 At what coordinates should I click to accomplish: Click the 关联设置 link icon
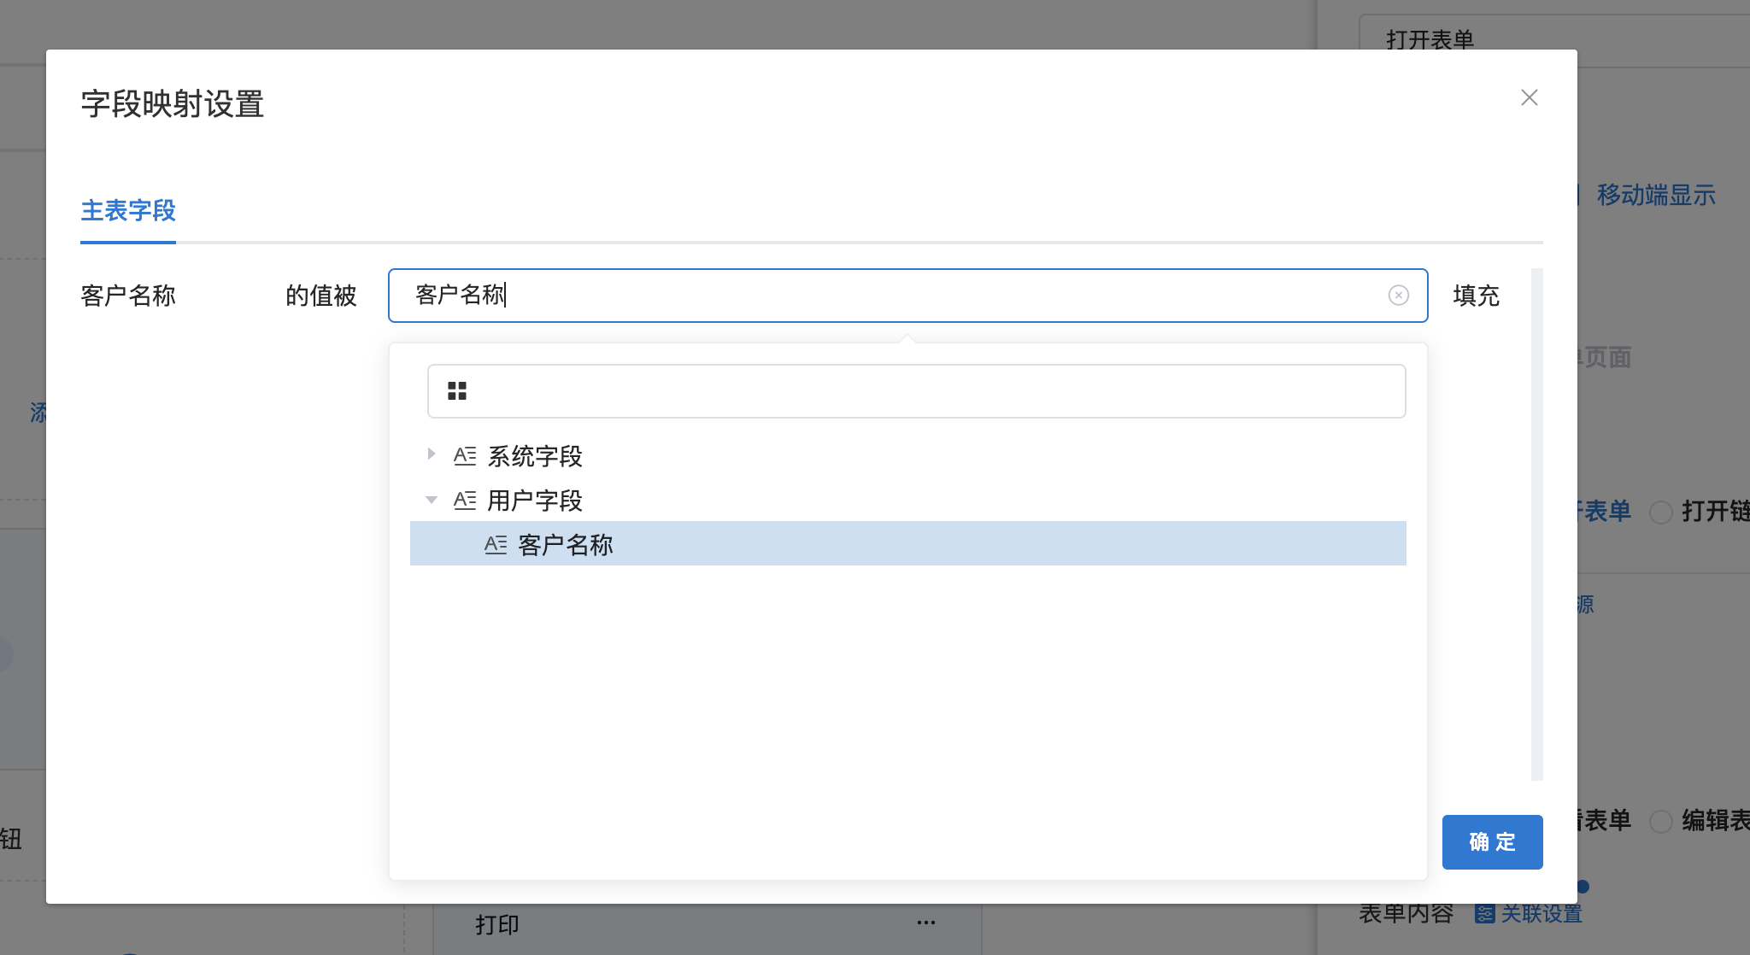1484,914
